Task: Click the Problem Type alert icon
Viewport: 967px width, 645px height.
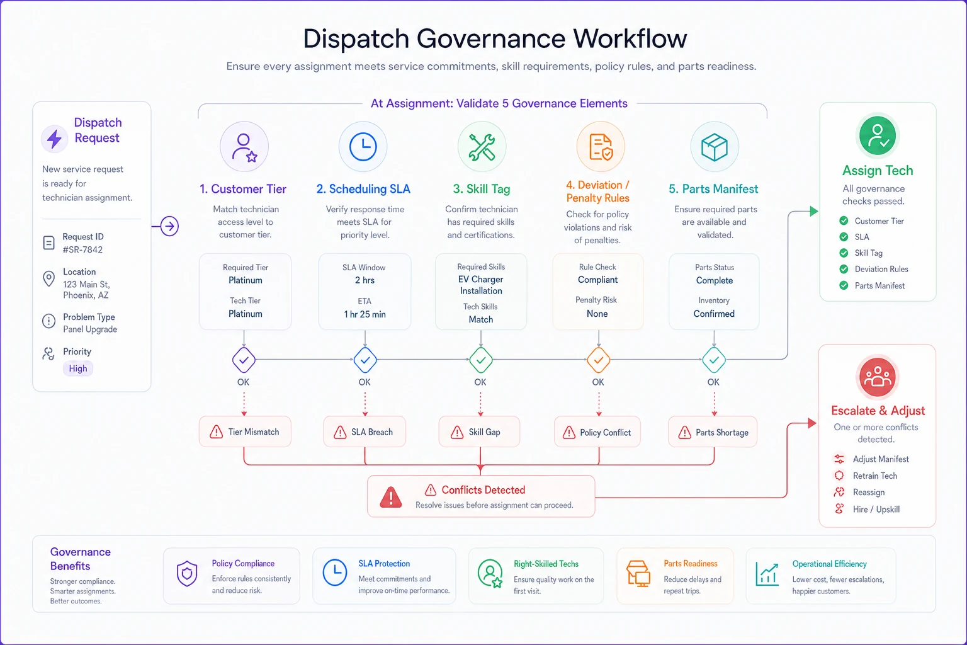Action: (48, 321)
